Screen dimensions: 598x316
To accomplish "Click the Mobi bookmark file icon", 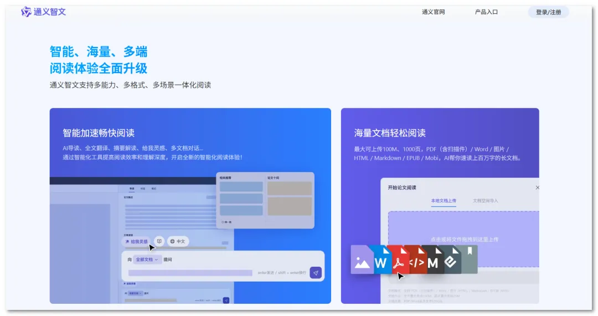I will 469,259.
